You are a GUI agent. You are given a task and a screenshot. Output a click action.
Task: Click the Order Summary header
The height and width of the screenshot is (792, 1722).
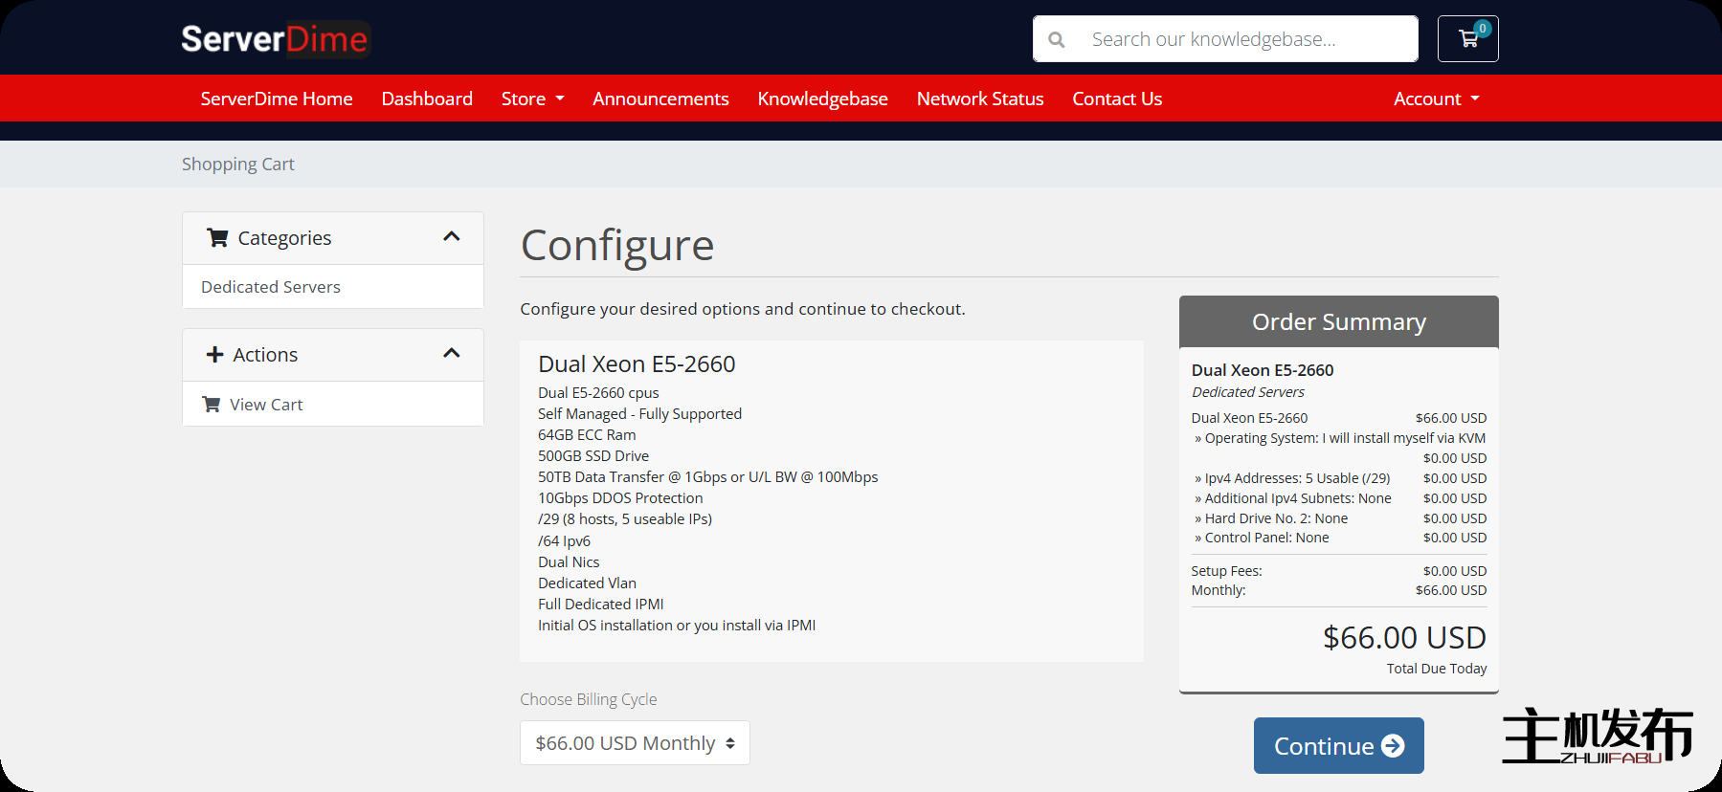click(x=1338, y=321)
